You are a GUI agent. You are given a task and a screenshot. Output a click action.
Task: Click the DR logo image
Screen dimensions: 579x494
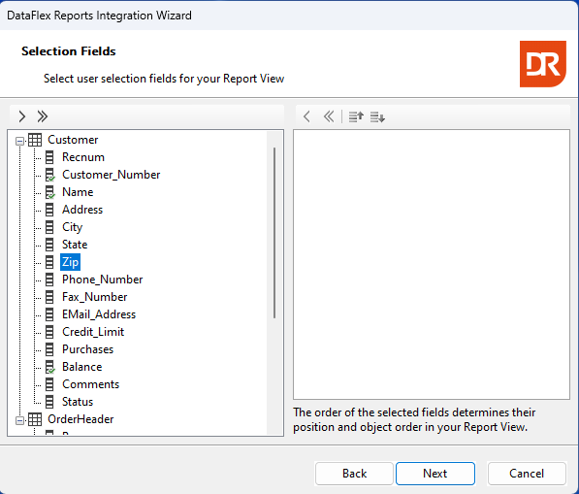tap(543, 64)
